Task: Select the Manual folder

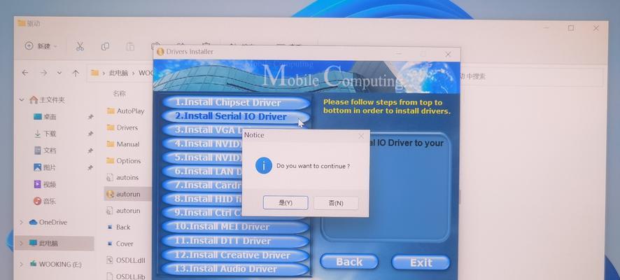Action: pos(123,144)
